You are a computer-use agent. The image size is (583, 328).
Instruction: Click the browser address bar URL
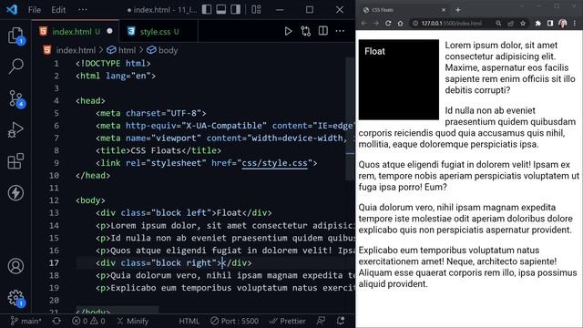pyautogui.click(x=452, y=23)
